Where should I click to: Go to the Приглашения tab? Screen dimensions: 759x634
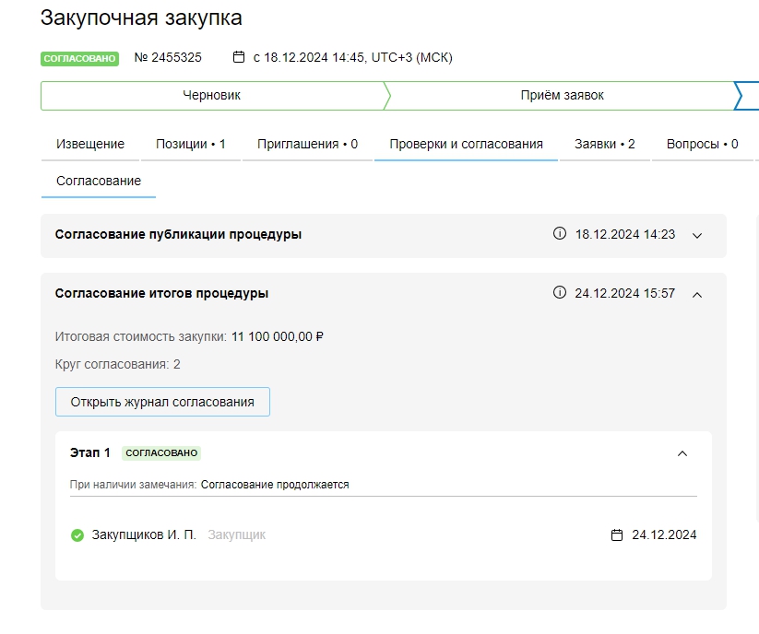[x=307, y=145]
